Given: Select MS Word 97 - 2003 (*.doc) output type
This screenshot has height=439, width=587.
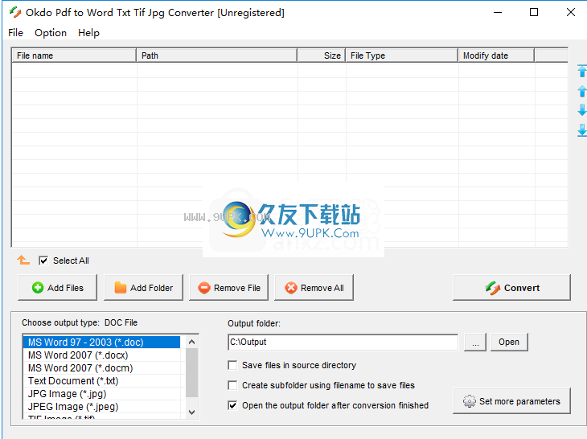Looking at the screenshot, I should pyautogui.click(x=102, y=342).
